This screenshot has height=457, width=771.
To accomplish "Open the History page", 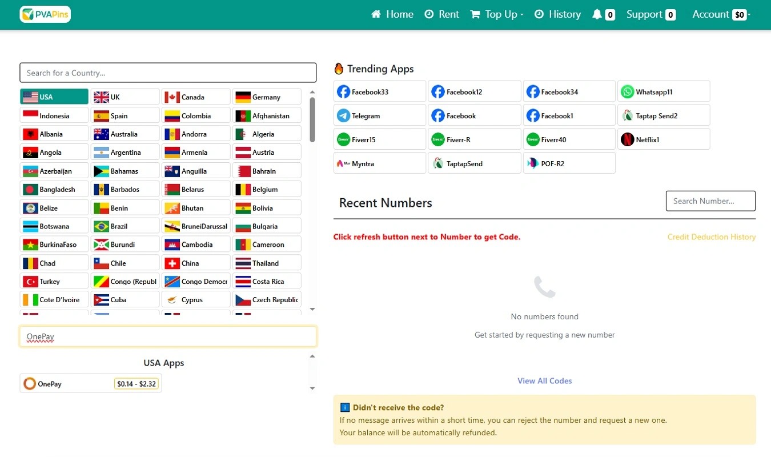I will 558,14.
